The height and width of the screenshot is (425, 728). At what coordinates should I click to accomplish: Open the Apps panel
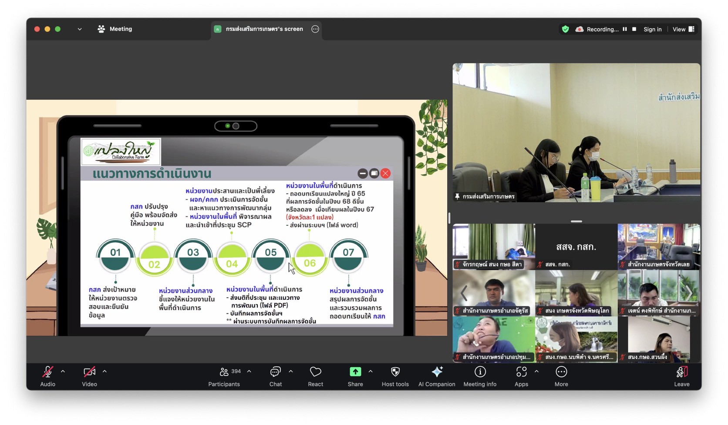[521, 372]
